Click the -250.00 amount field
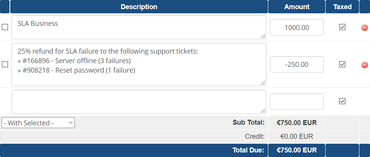 (x=297, y=64)
